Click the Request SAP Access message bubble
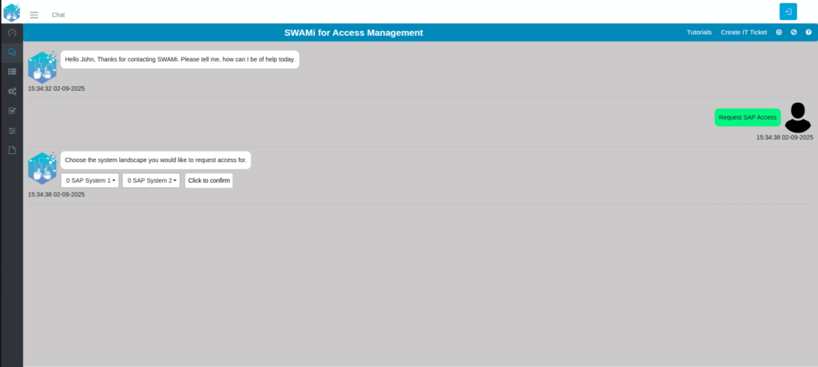 [x=747, y=117]
